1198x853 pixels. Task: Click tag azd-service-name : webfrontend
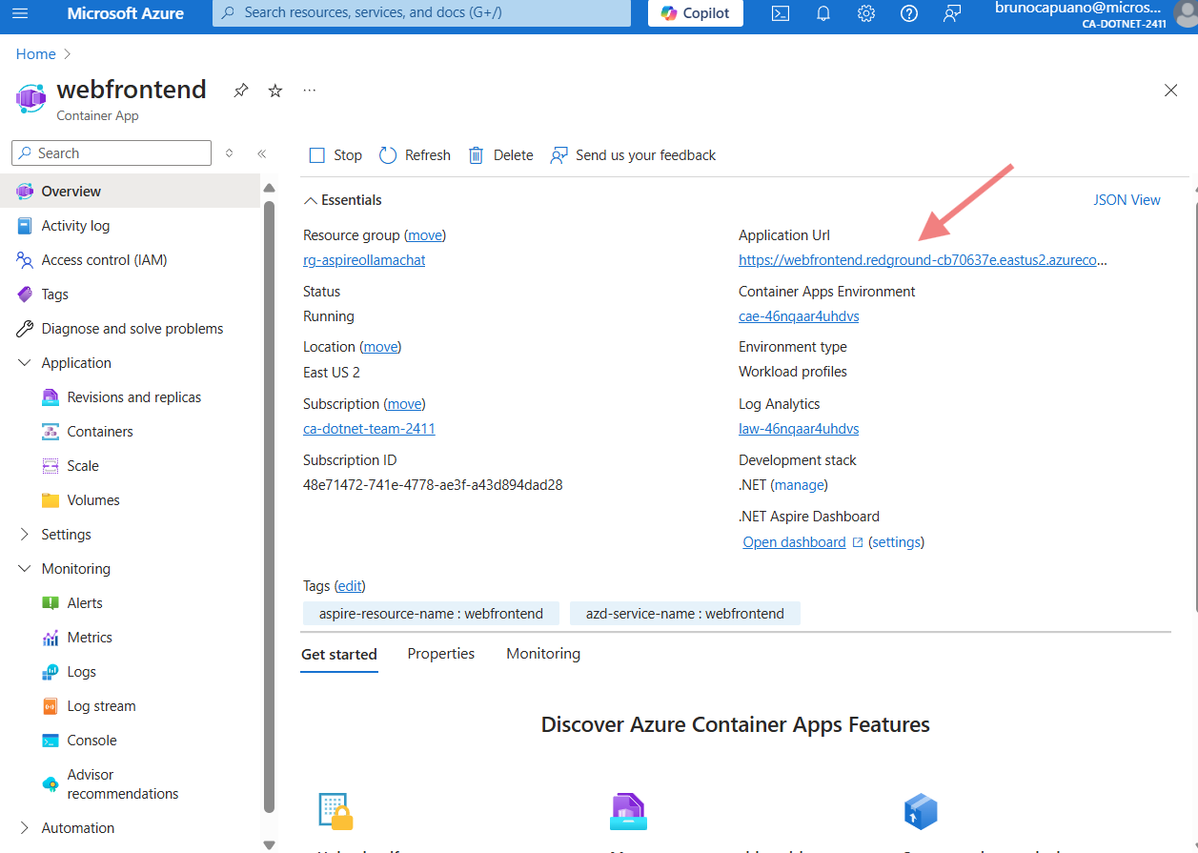685,614
